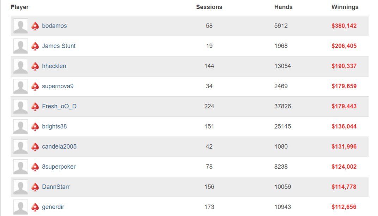Click the spade icon beside Fresh_oO_D
Screen dimensions: 378x216
35,107
